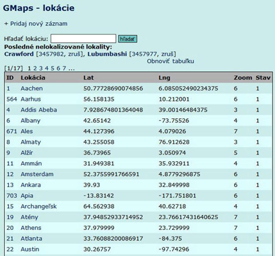The width and height of the screenshot is (275, 256).
Task: Select longitude value 39.00146484375
Action: coord(183,110)
